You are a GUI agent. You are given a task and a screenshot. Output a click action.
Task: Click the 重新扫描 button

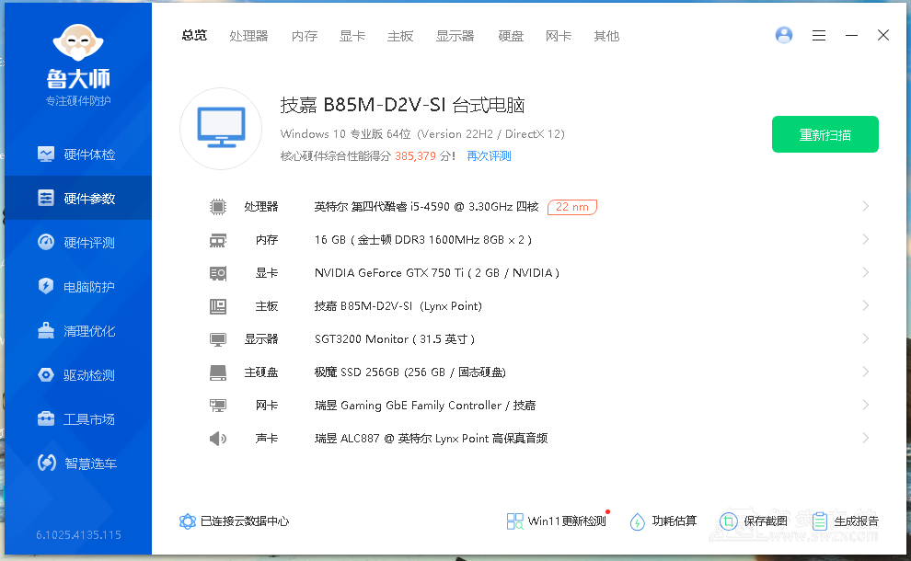pos(825,134)
